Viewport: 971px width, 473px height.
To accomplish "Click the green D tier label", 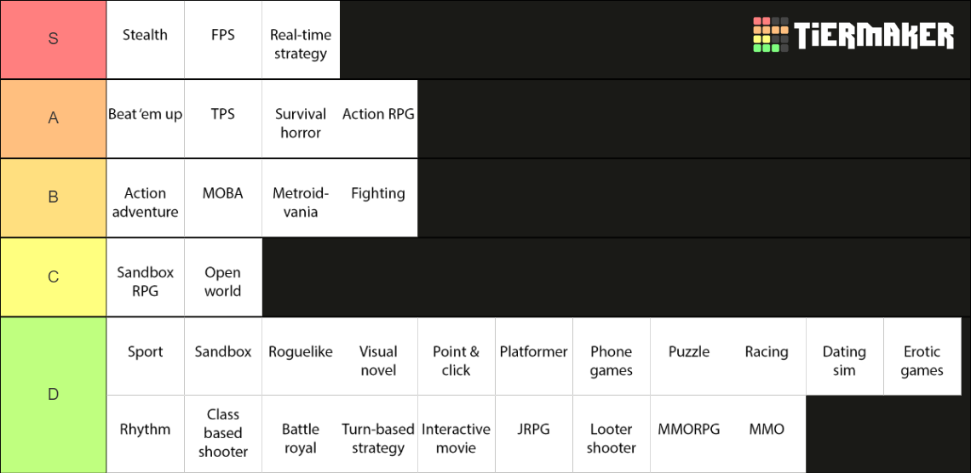I will point(53,395).
